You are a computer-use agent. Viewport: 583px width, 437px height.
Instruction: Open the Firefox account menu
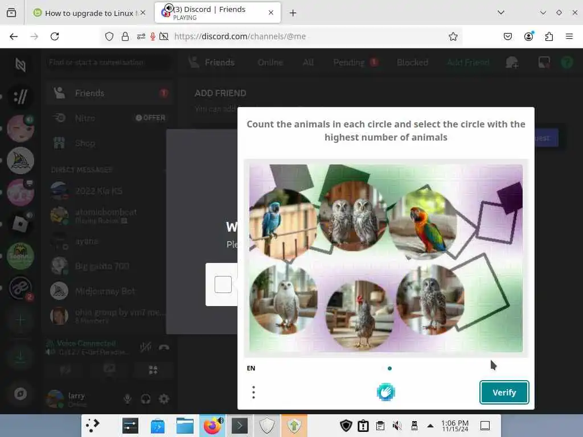(x=528, y=36)
